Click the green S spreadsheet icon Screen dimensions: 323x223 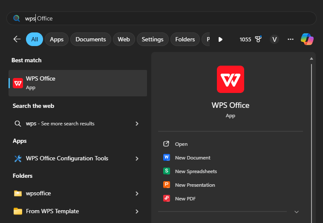click(167, 171)
